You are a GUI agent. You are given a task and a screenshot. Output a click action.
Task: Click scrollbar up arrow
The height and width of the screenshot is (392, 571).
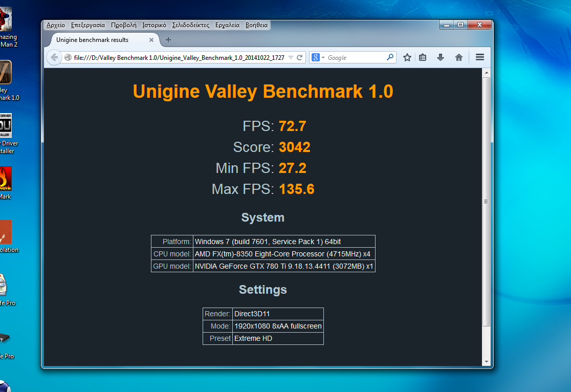point(486,73)
